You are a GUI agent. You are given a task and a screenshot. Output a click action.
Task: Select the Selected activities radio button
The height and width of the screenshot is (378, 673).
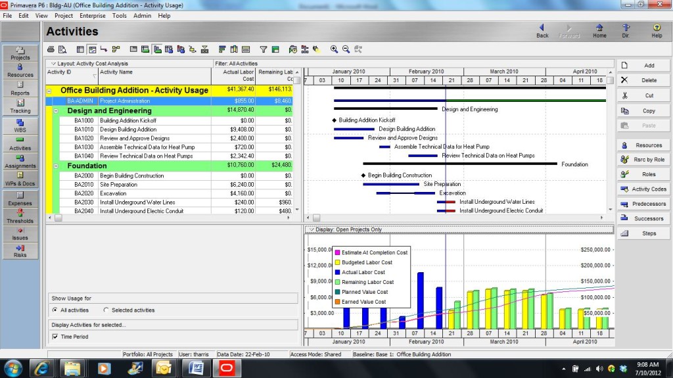(106, 310)
